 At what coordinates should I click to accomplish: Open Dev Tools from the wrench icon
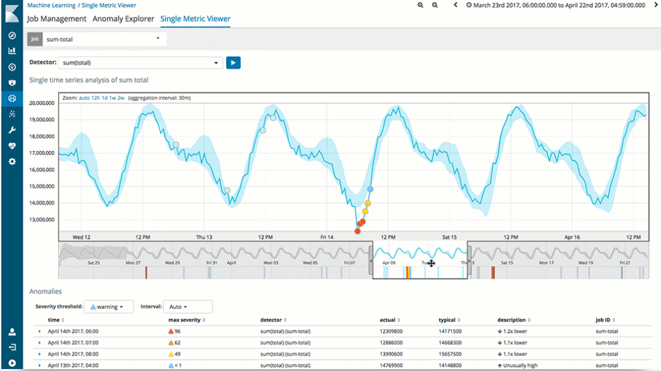click(x=12, y=130)
